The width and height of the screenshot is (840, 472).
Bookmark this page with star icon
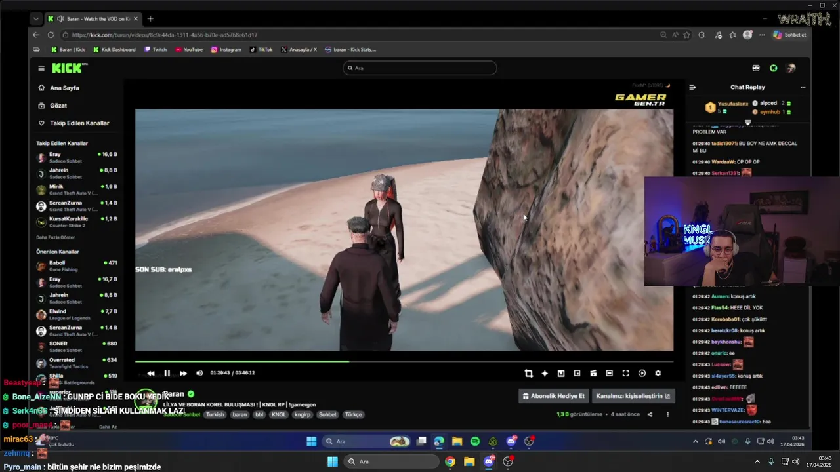point(686,35)
